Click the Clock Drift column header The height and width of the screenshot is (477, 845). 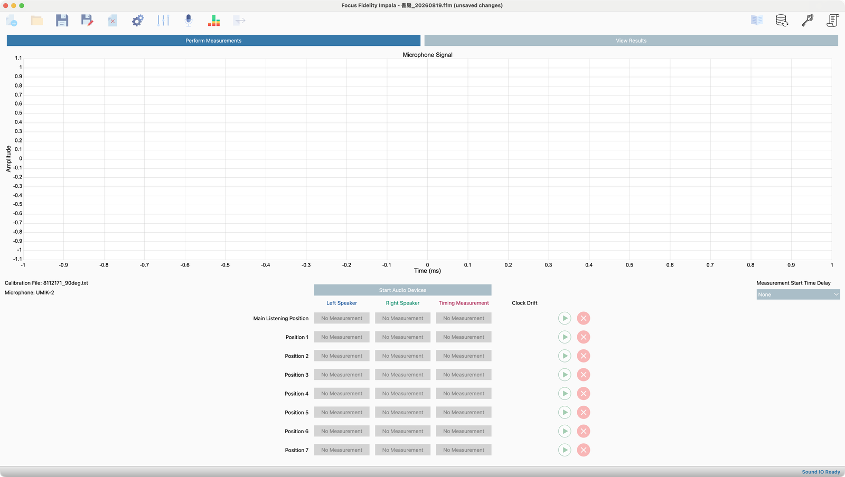(524, 303)
